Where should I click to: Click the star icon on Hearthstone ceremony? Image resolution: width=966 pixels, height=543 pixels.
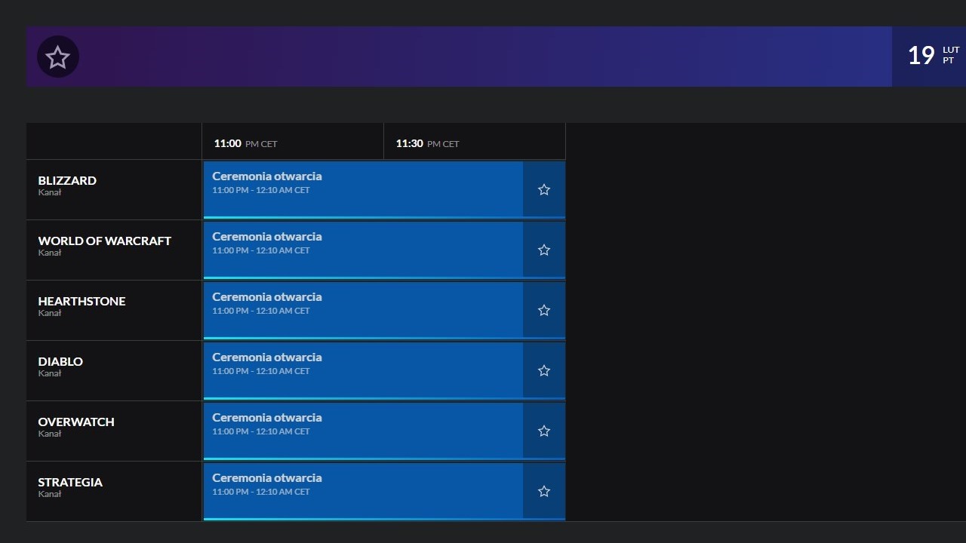click(x=543, y=310)
